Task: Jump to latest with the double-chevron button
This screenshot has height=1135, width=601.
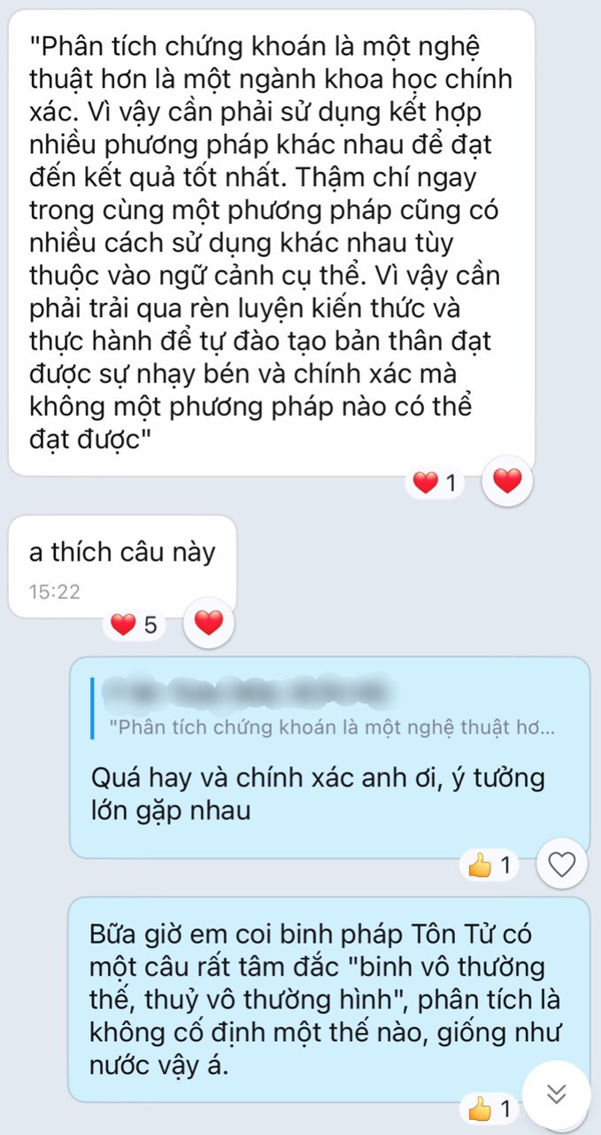Action: coord(556,1095)
